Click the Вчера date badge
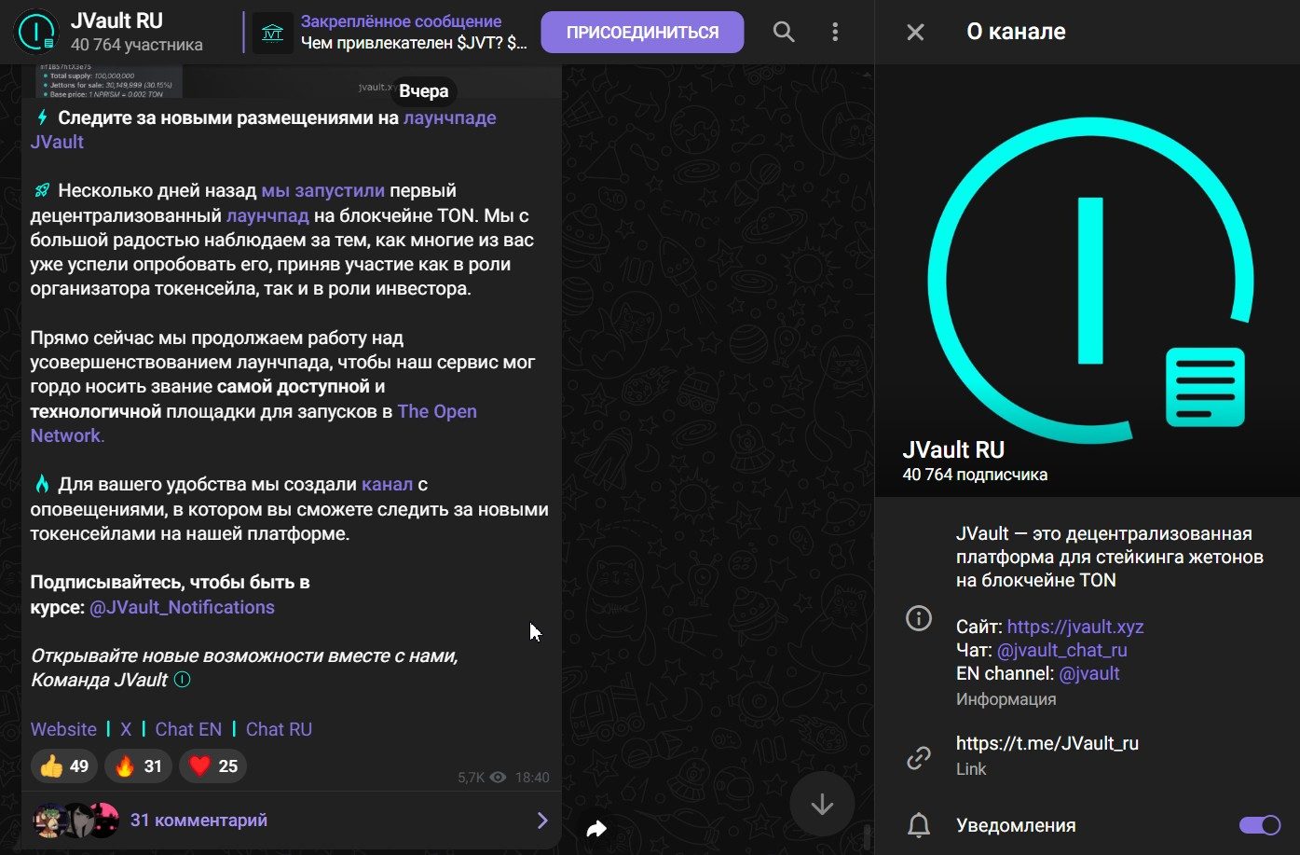This screenshot has width=1300, height=855. [424, 91]
